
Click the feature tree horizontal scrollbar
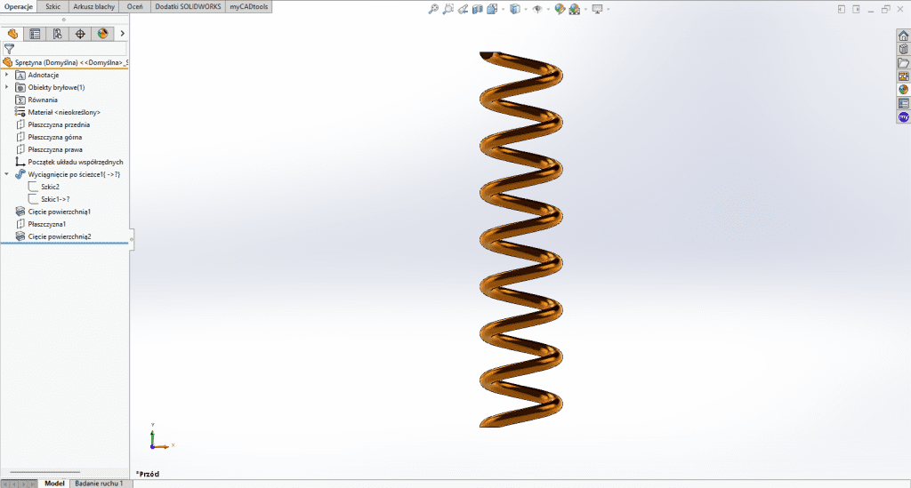pos(44,472)
